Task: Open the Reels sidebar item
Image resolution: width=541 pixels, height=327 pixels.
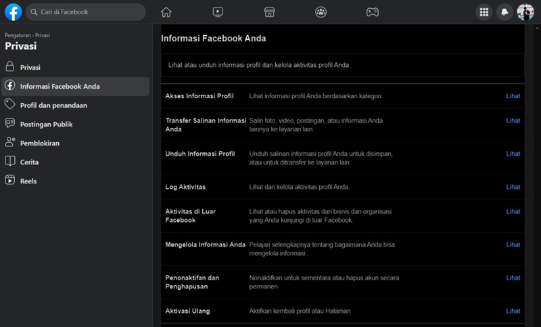Action: point(28,181)
